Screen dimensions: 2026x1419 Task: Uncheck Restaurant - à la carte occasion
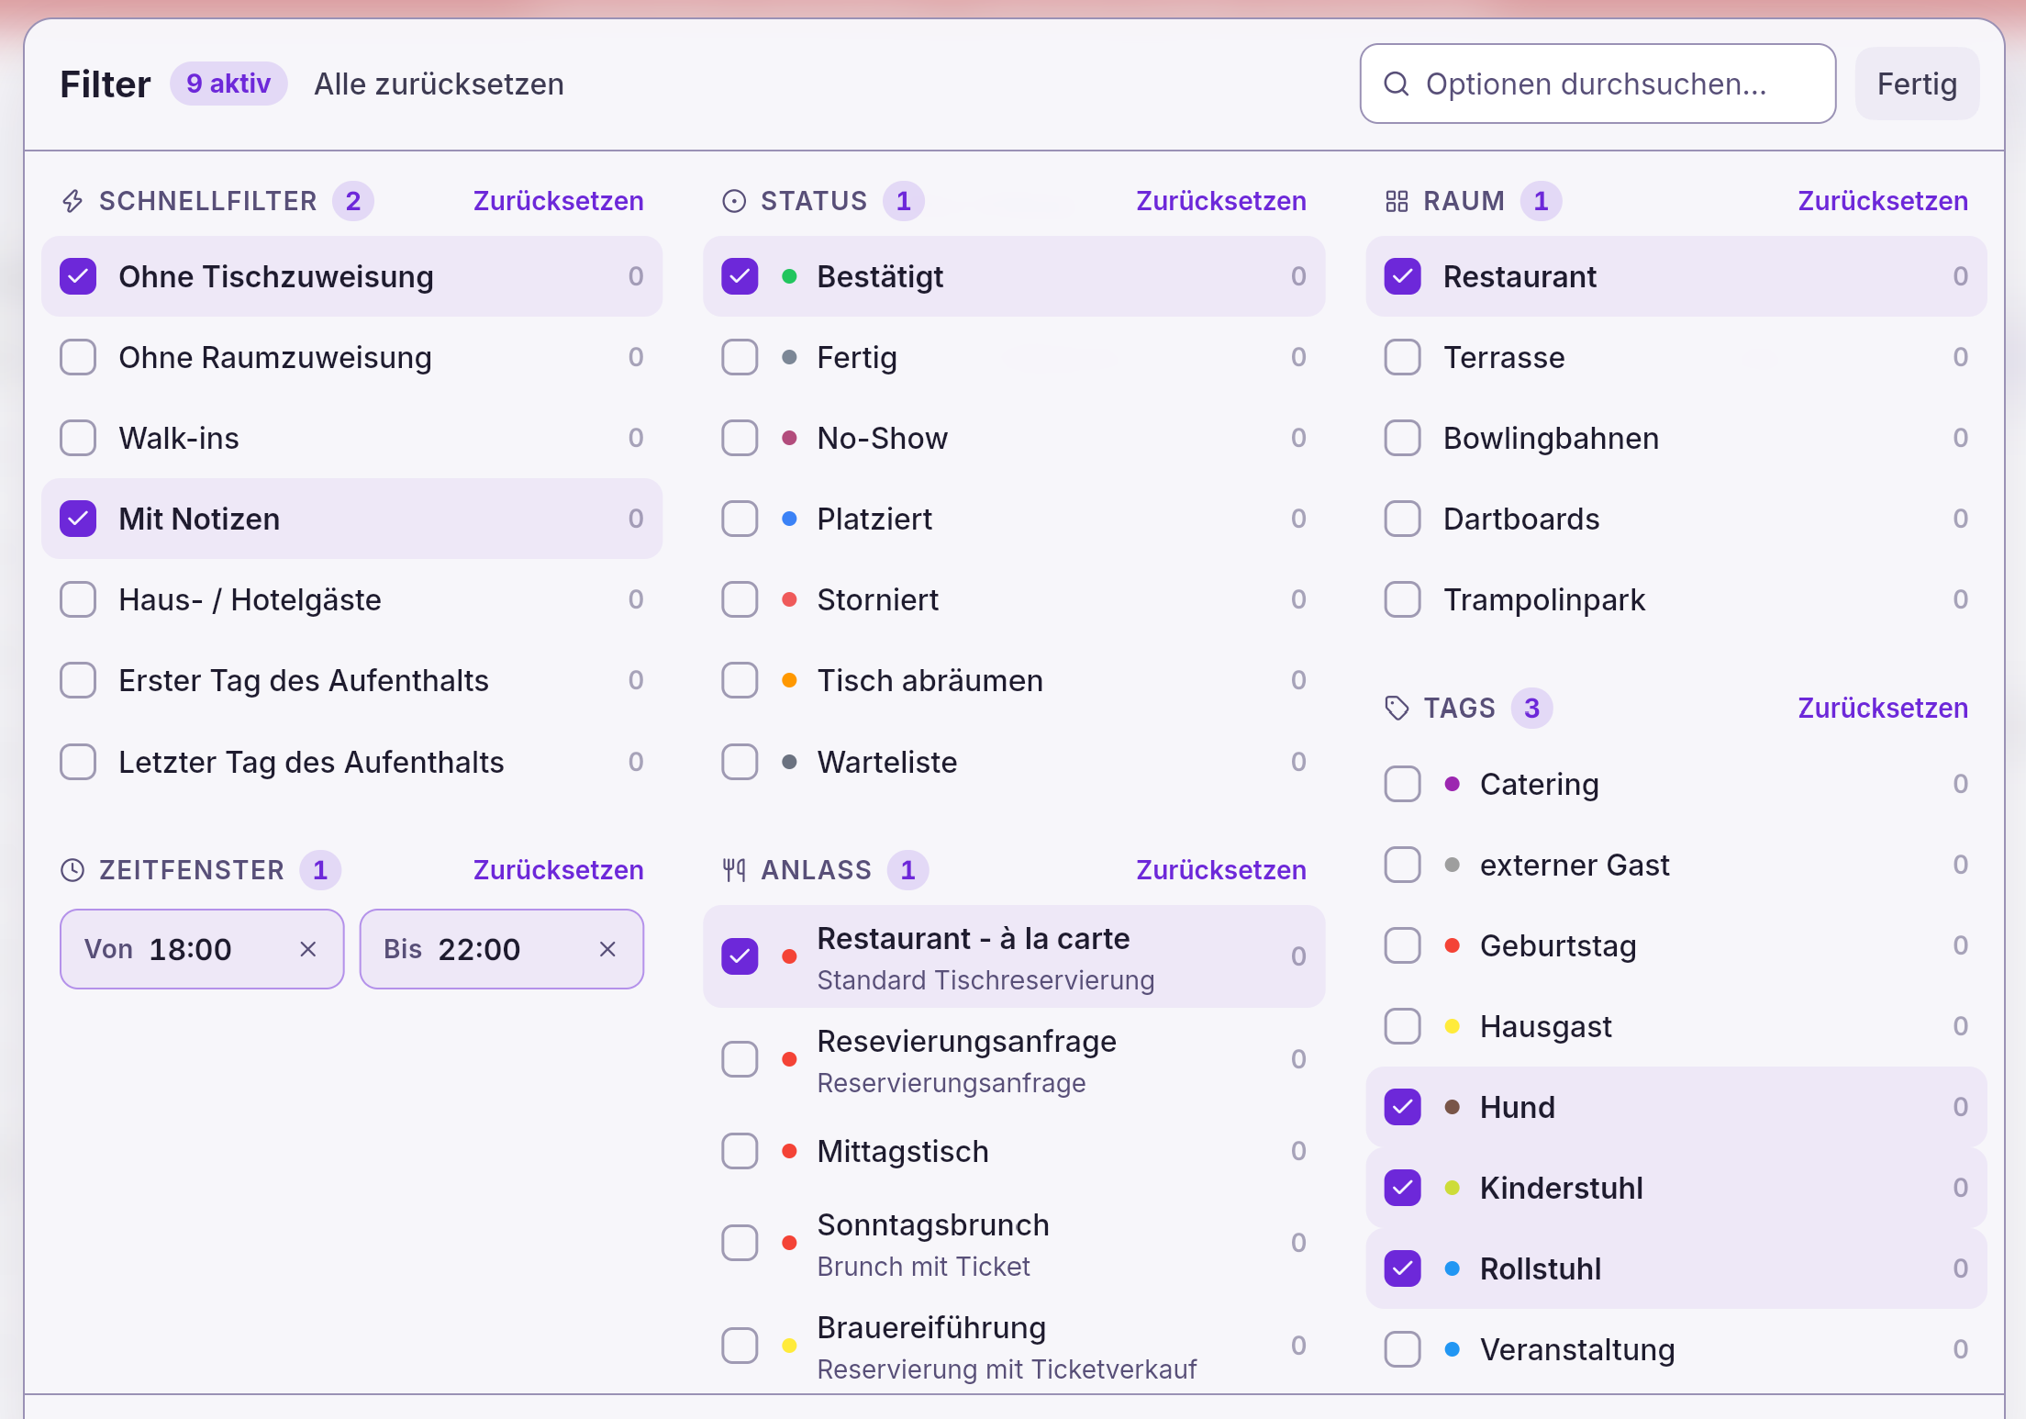coord(740,956)
